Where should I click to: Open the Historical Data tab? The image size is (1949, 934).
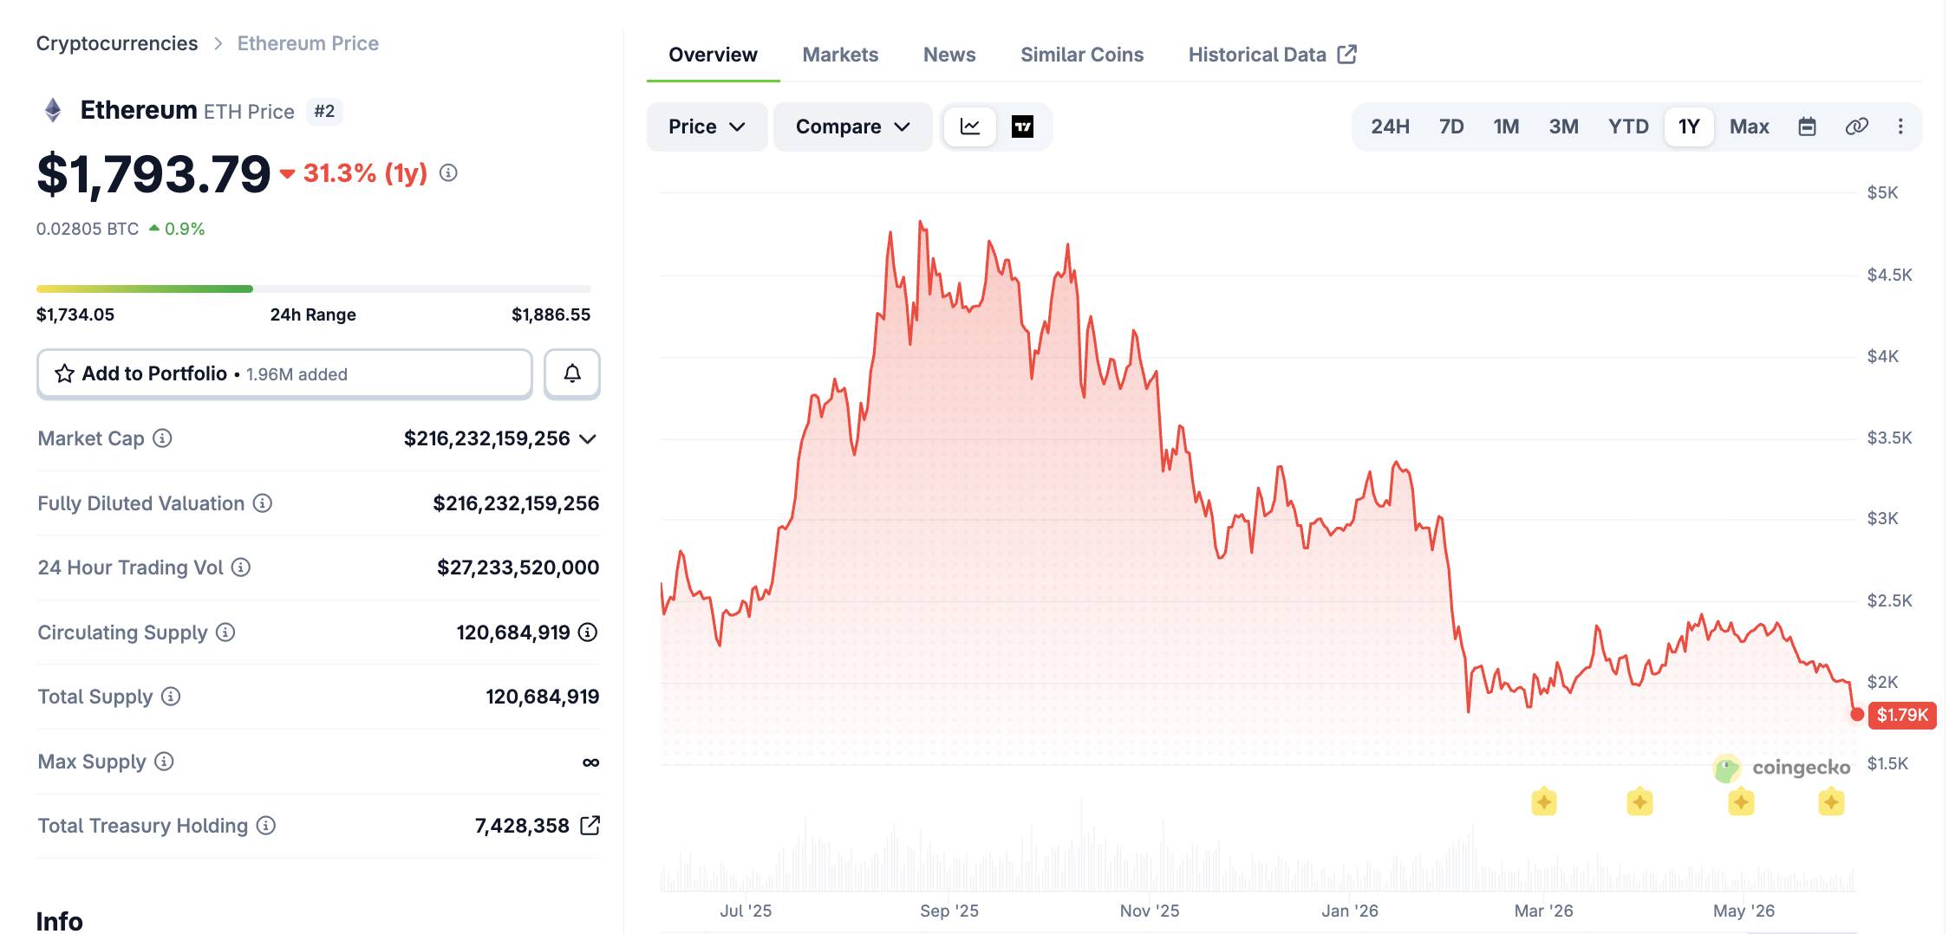point(1272,55)
